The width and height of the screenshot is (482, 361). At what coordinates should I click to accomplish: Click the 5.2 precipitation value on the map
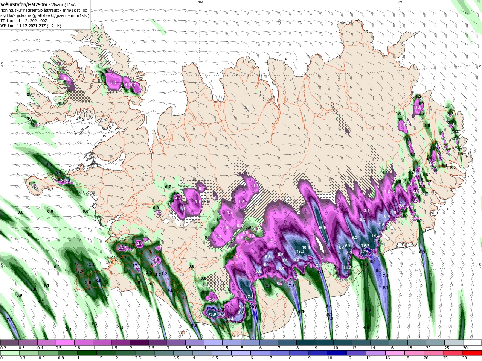(363, 220)
